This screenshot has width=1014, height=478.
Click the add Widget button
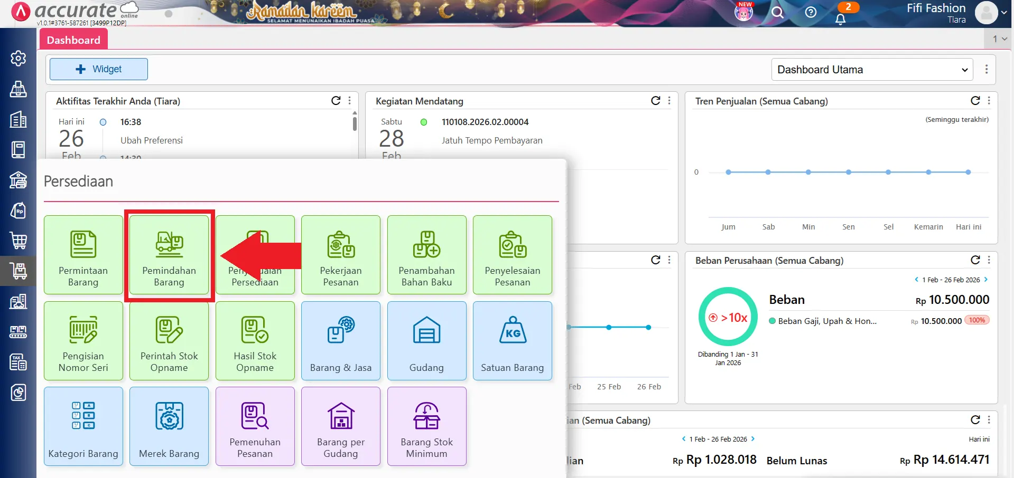pos(99,69)
